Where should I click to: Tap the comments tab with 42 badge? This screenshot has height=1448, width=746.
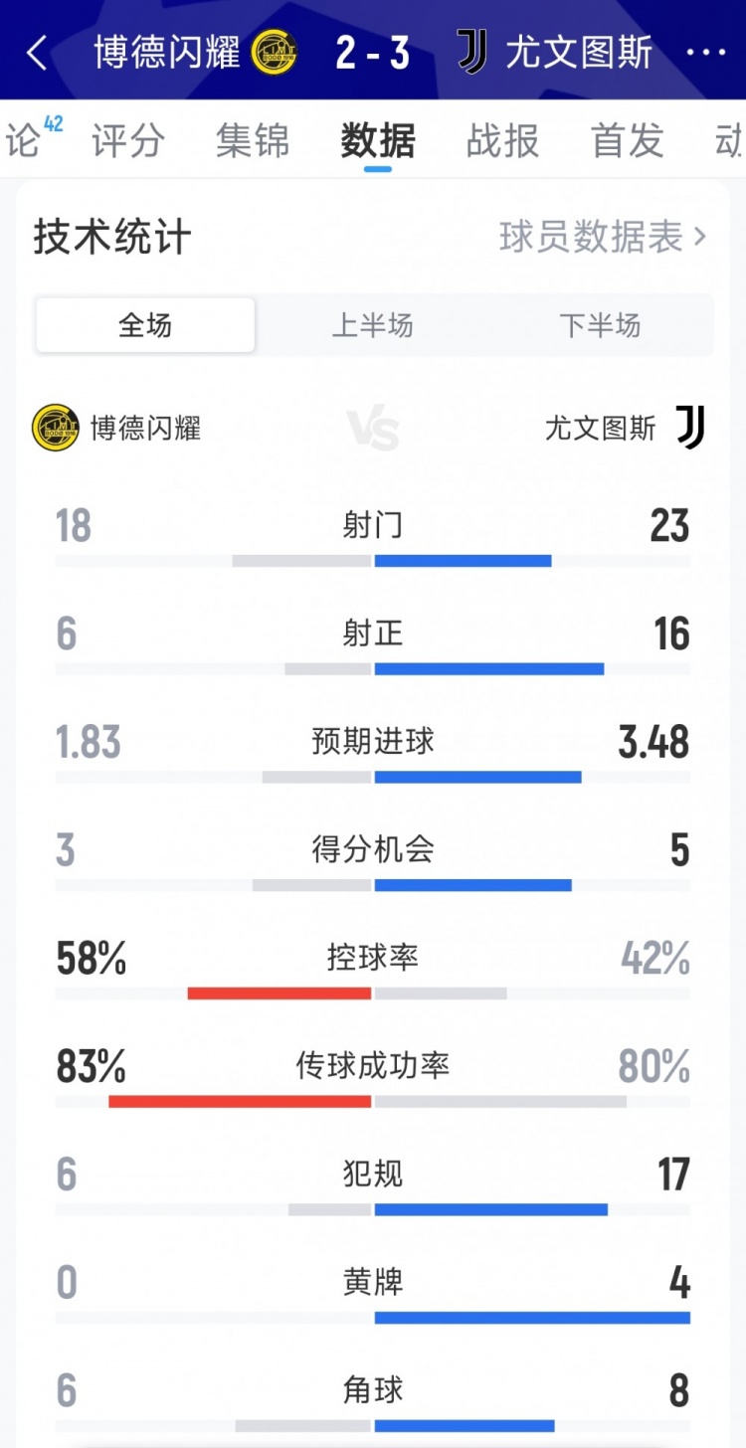point(26,141)
